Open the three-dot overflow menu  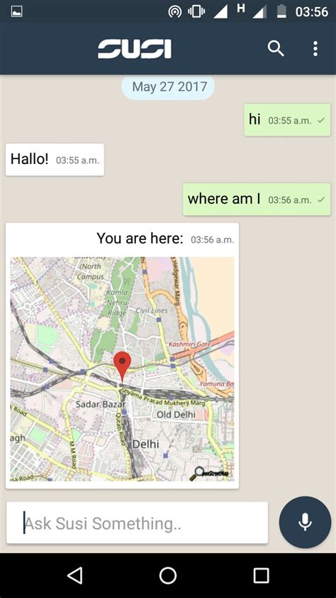pos(315,49)
